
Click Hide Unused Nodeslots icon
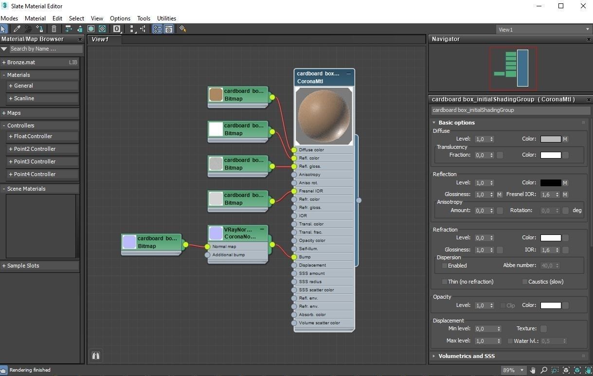click(79, 29)
